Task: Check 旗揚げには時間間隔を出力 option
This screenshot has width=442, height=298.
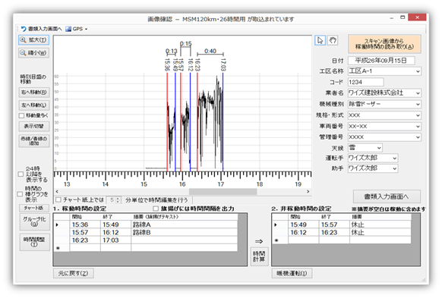Action: coord(156,209)
